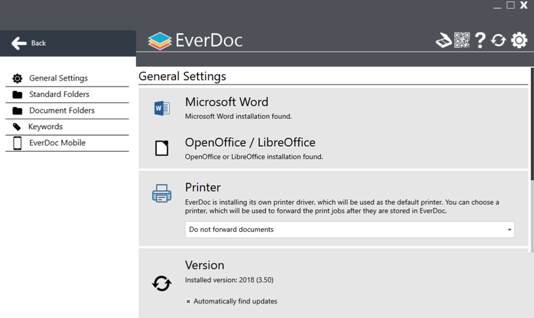The image size is (534, 318).
Task: Open the printer forwarding dropdown
Action: point(349,229)
